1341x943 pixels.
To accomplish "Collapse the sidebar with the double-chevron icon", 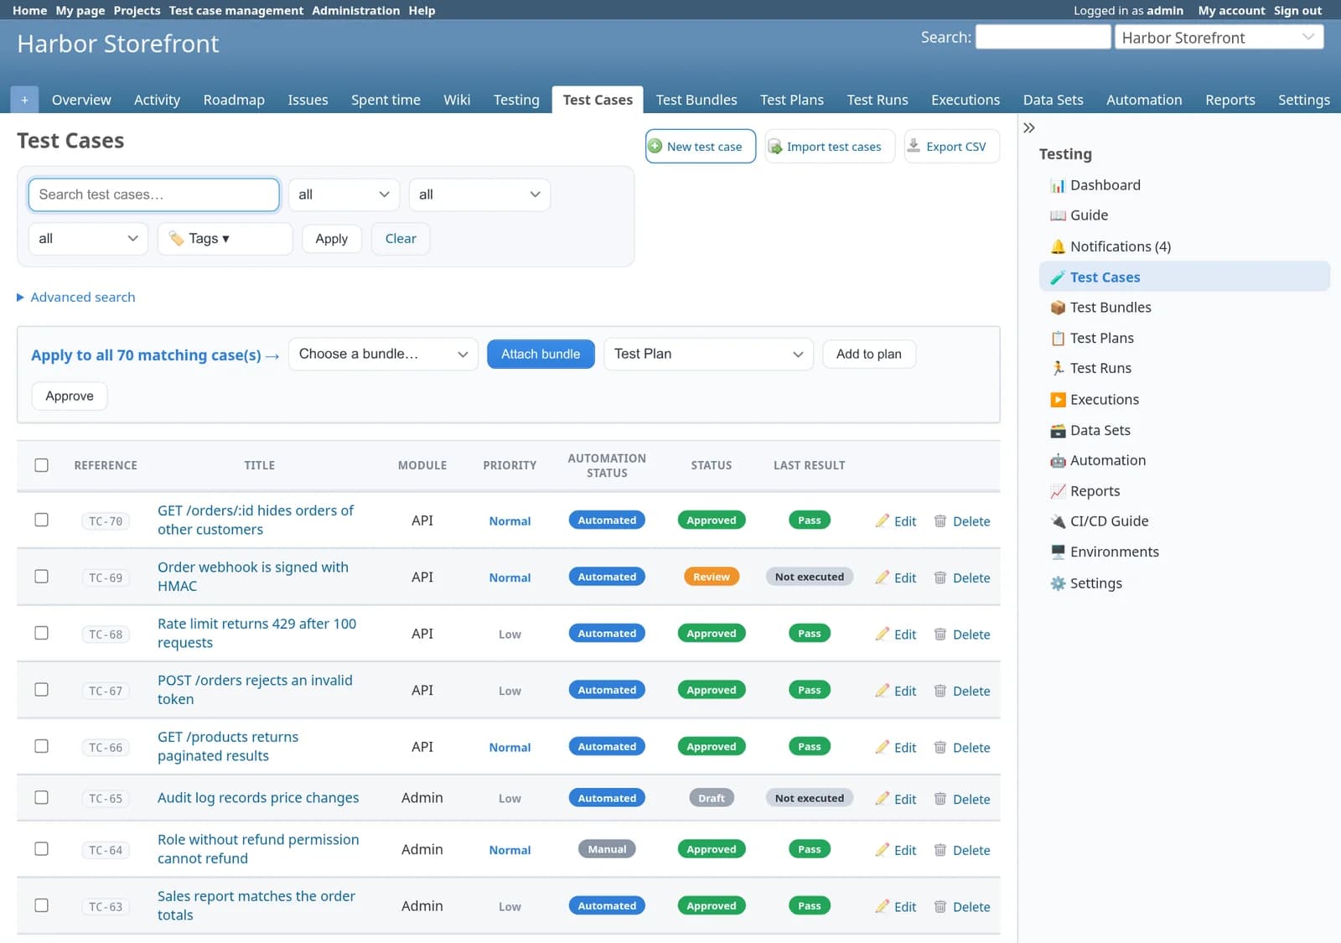I will (1029, 128).
